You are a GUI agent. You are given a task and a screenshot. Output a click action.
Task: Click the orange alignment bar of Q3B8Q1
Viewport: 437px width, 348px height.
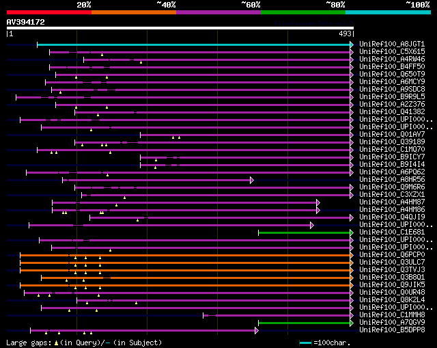(x=196, y=278)
